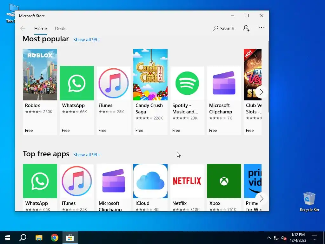Open the Windows Start button
The image size is (325, 244).
coord(8,238)
